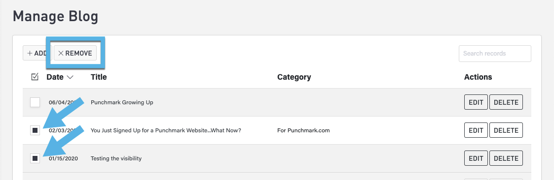Delete the Punchmark Growing Up post
Image resolution: width=554 pixels, height=180 pixels.
coord(506,102)
